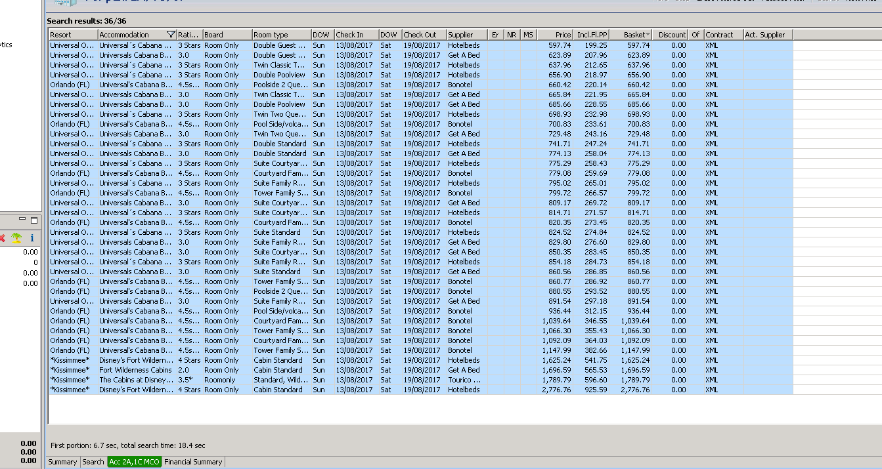
Task: Select the Roomonly board cell
Action: tap(227, 380)
